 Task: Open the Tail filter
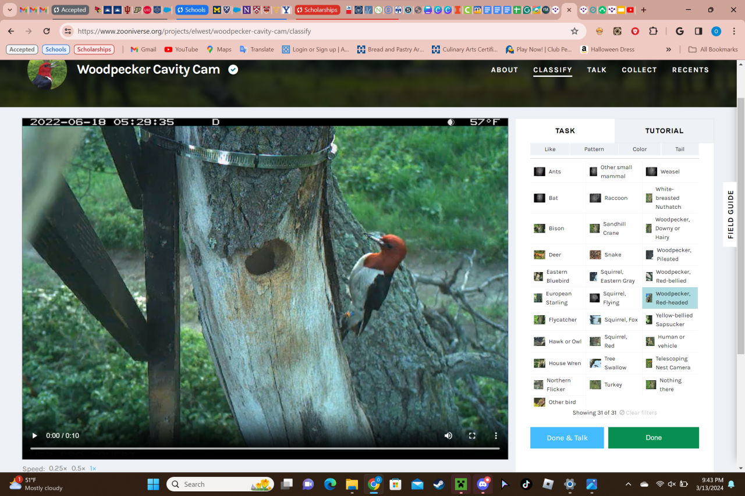coord(680,149)
